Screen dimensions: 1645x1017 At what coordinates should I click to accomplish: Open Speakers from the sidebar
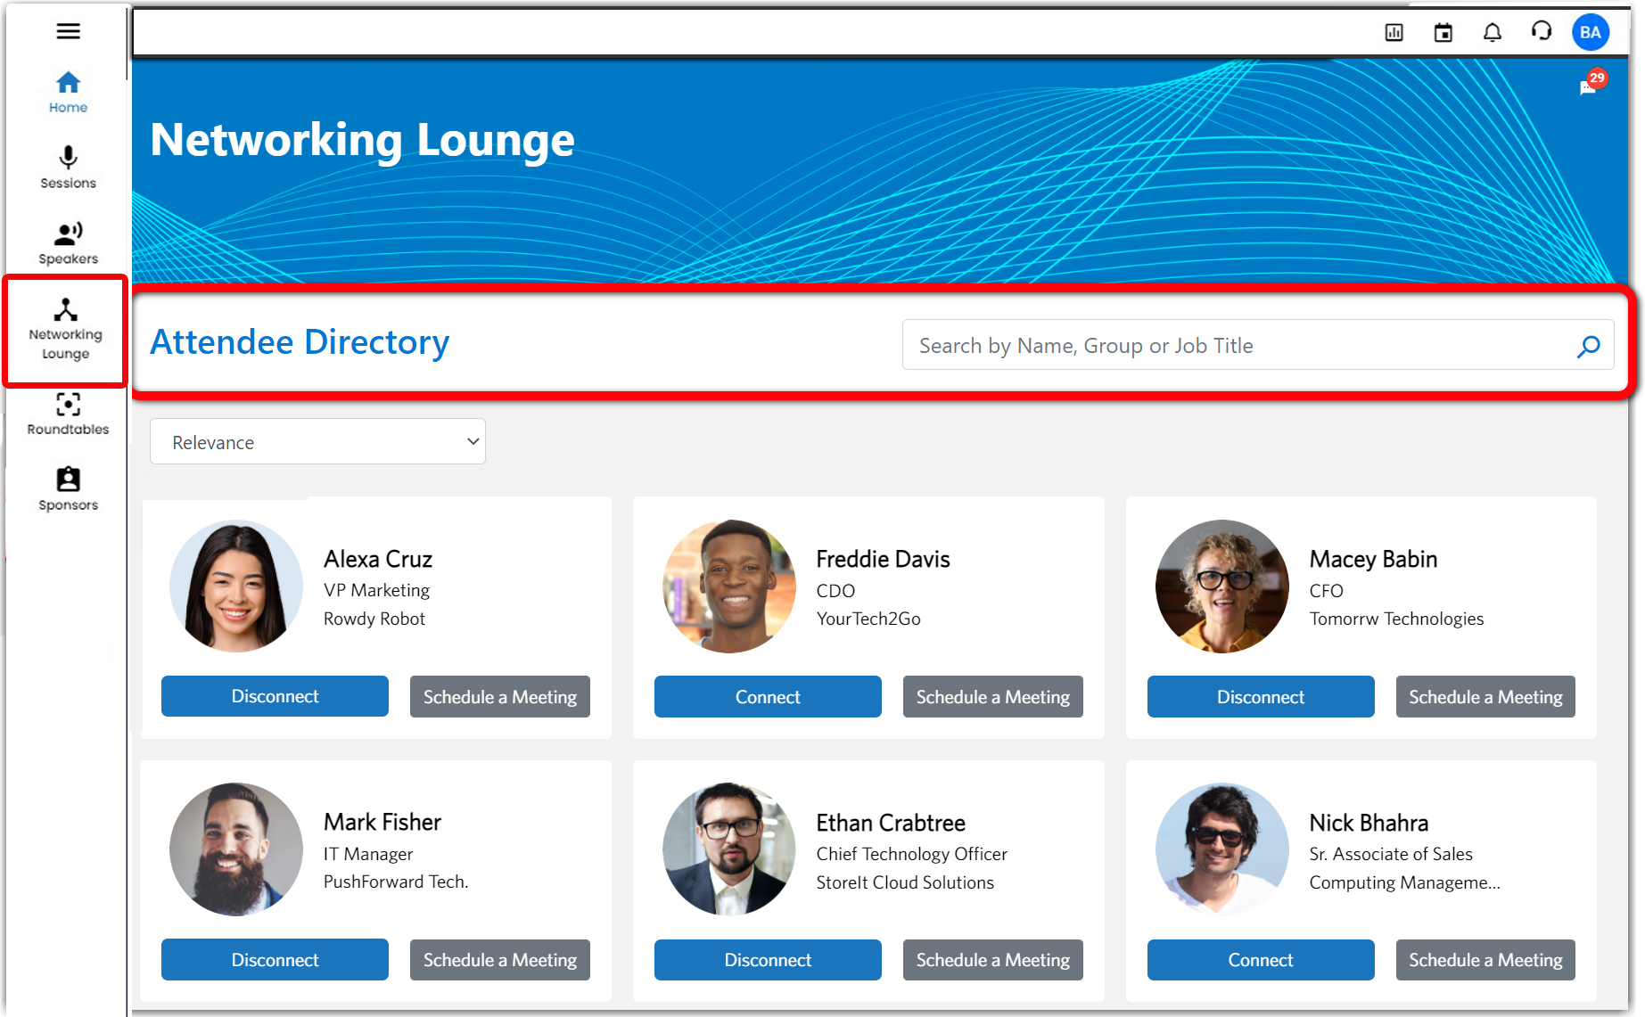(68, 243)
